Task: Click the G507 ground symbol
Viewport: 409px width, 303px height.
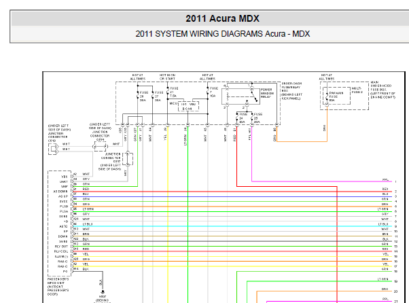Action: [x=103, y=291]
